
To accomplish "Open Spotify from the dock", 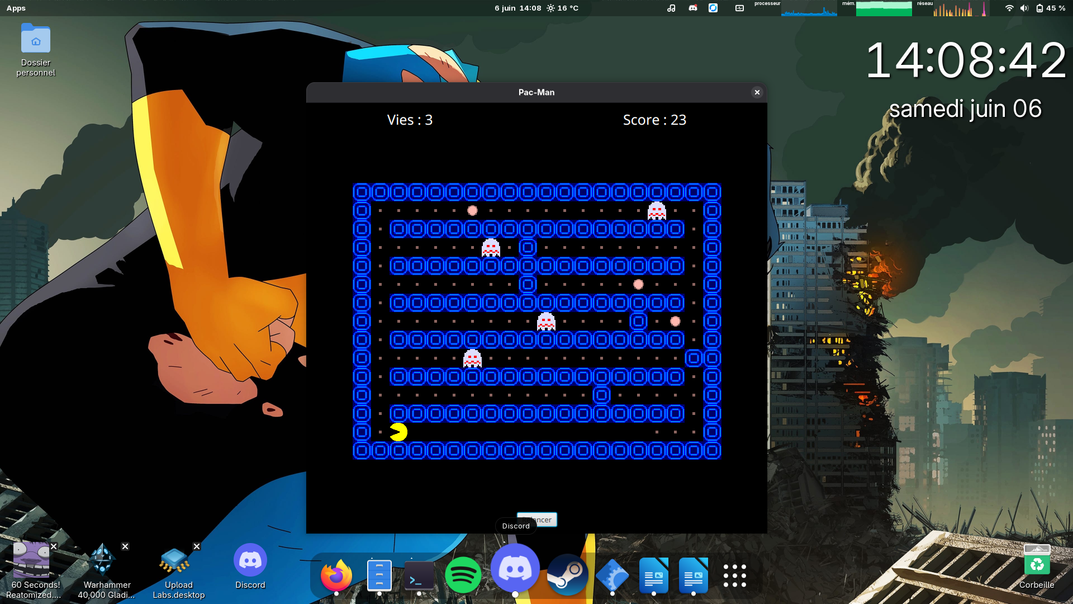I will pyautogui.click(x=463, y=575).
